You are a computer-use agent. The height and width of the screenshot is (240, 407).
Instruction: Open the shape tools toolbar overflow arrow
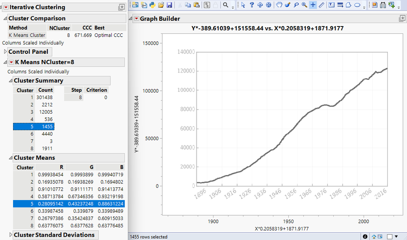pos(364,7)
